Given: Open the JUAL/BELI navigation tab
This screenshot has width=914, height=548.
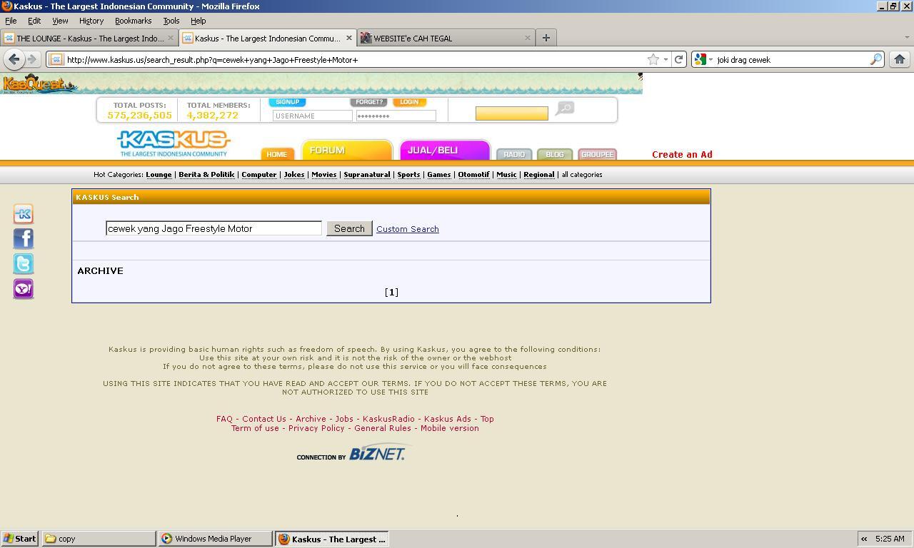Looking at the screenshot, I should pos(444,150).
